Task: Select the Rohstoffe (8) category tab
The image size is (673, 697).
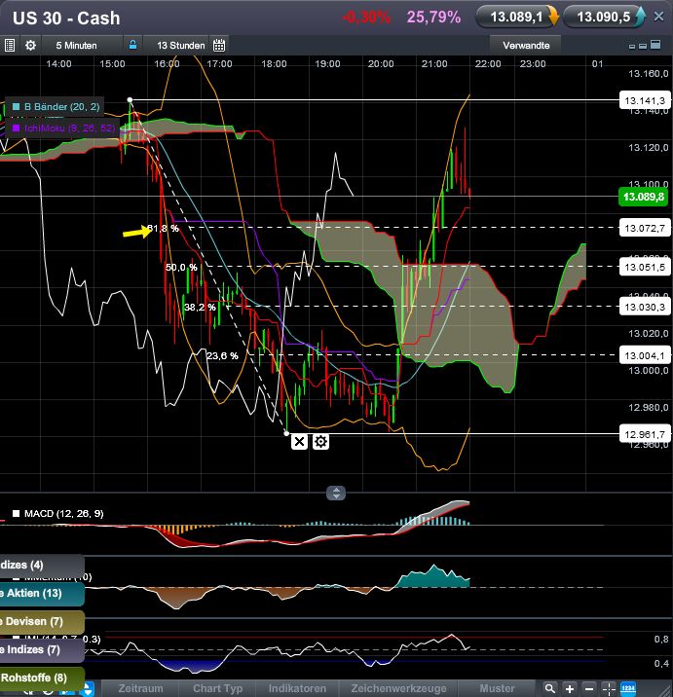Action: (41, 678)
